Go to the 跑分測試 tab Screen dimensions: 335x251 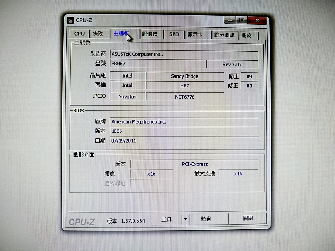pyautogui.click(x=225, y=35)
